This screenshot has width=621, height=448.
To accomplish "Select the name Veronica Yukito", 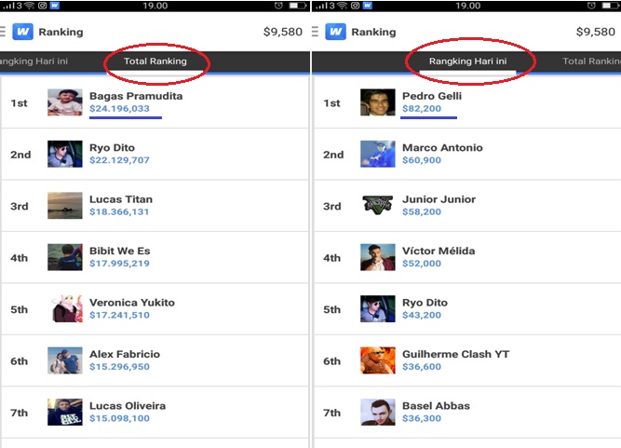I will coord(132,302).
